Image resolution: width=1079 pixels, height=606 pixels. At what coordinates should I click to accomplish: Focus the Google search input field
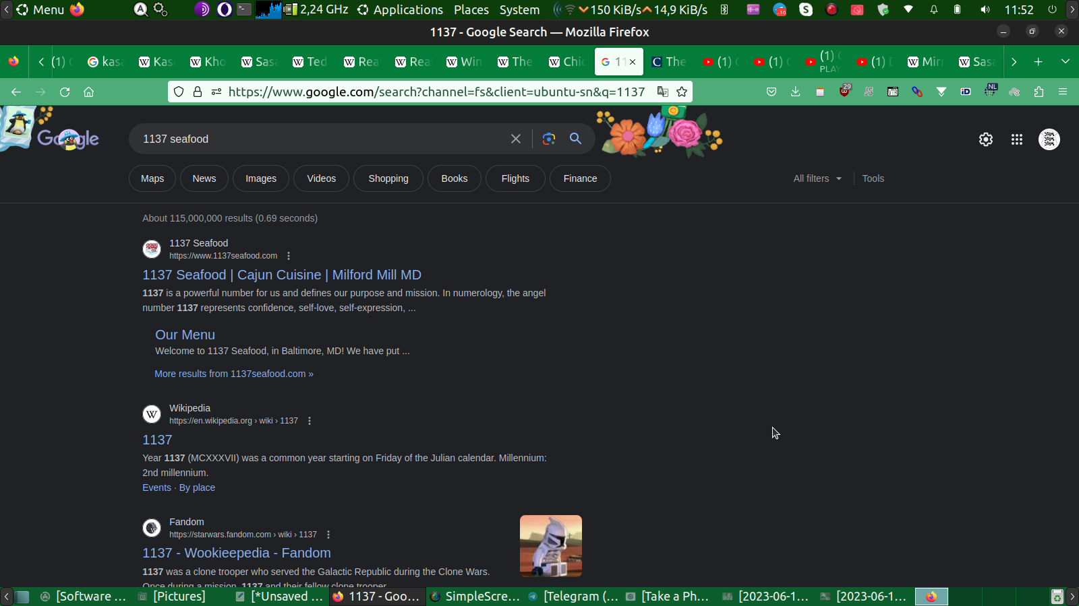pyautogui.click(x=322, y=139)
